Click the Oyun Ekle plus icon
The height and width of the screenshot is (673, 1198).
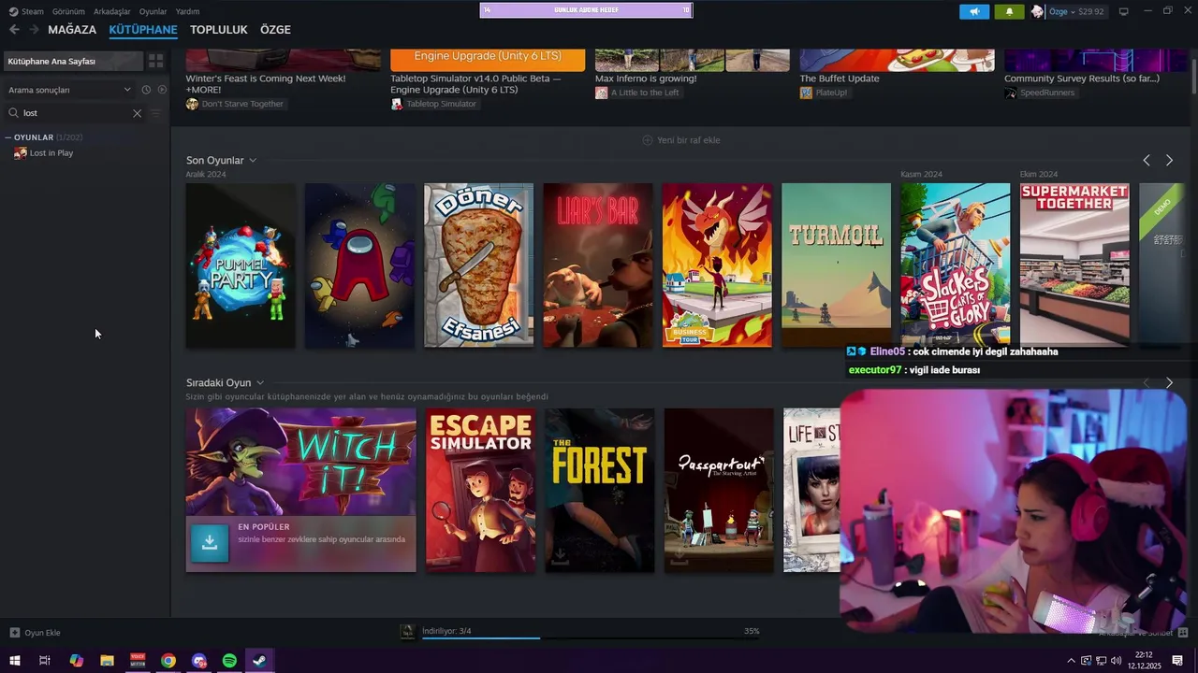tap(14, 633)
